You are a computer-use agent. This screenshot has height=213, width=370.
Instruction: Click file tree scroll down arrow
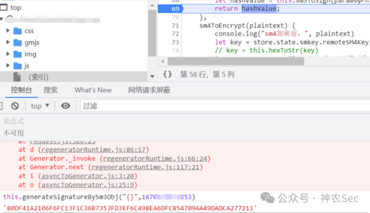click(x=152, y=76)
